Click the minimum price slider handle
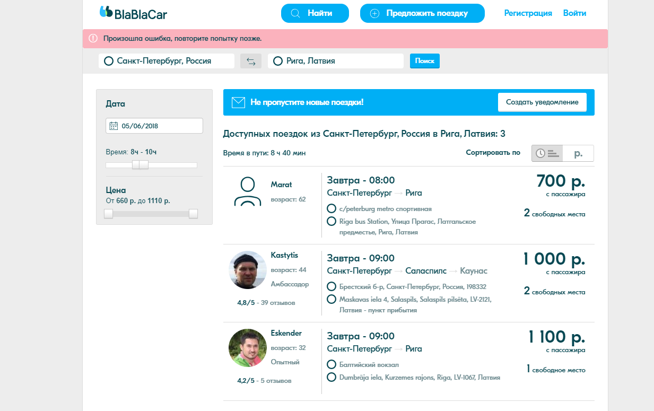 point(108,214)
